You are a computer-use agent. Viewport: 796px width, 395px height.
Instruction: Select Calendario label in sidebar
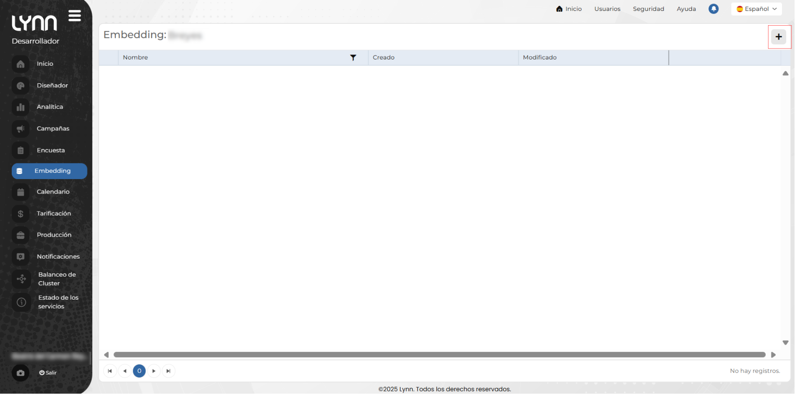[53, 192]
